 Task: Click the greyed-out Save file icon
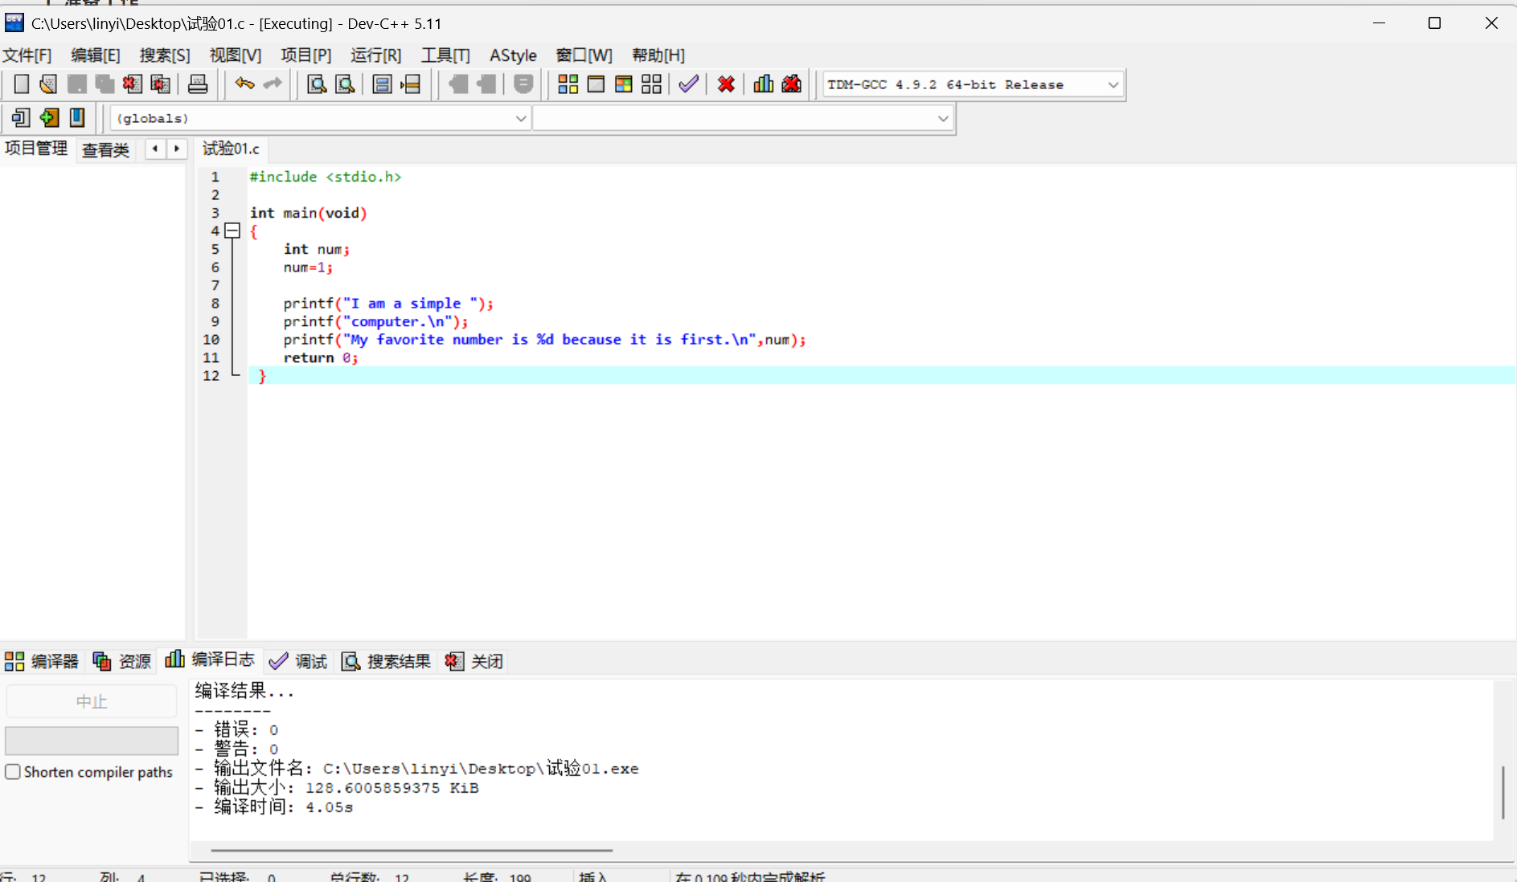[77, 84]
